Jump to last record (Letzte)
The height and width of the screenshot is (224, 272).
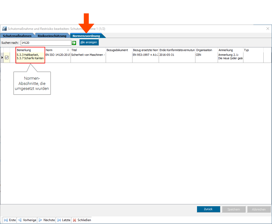(64, 220)
